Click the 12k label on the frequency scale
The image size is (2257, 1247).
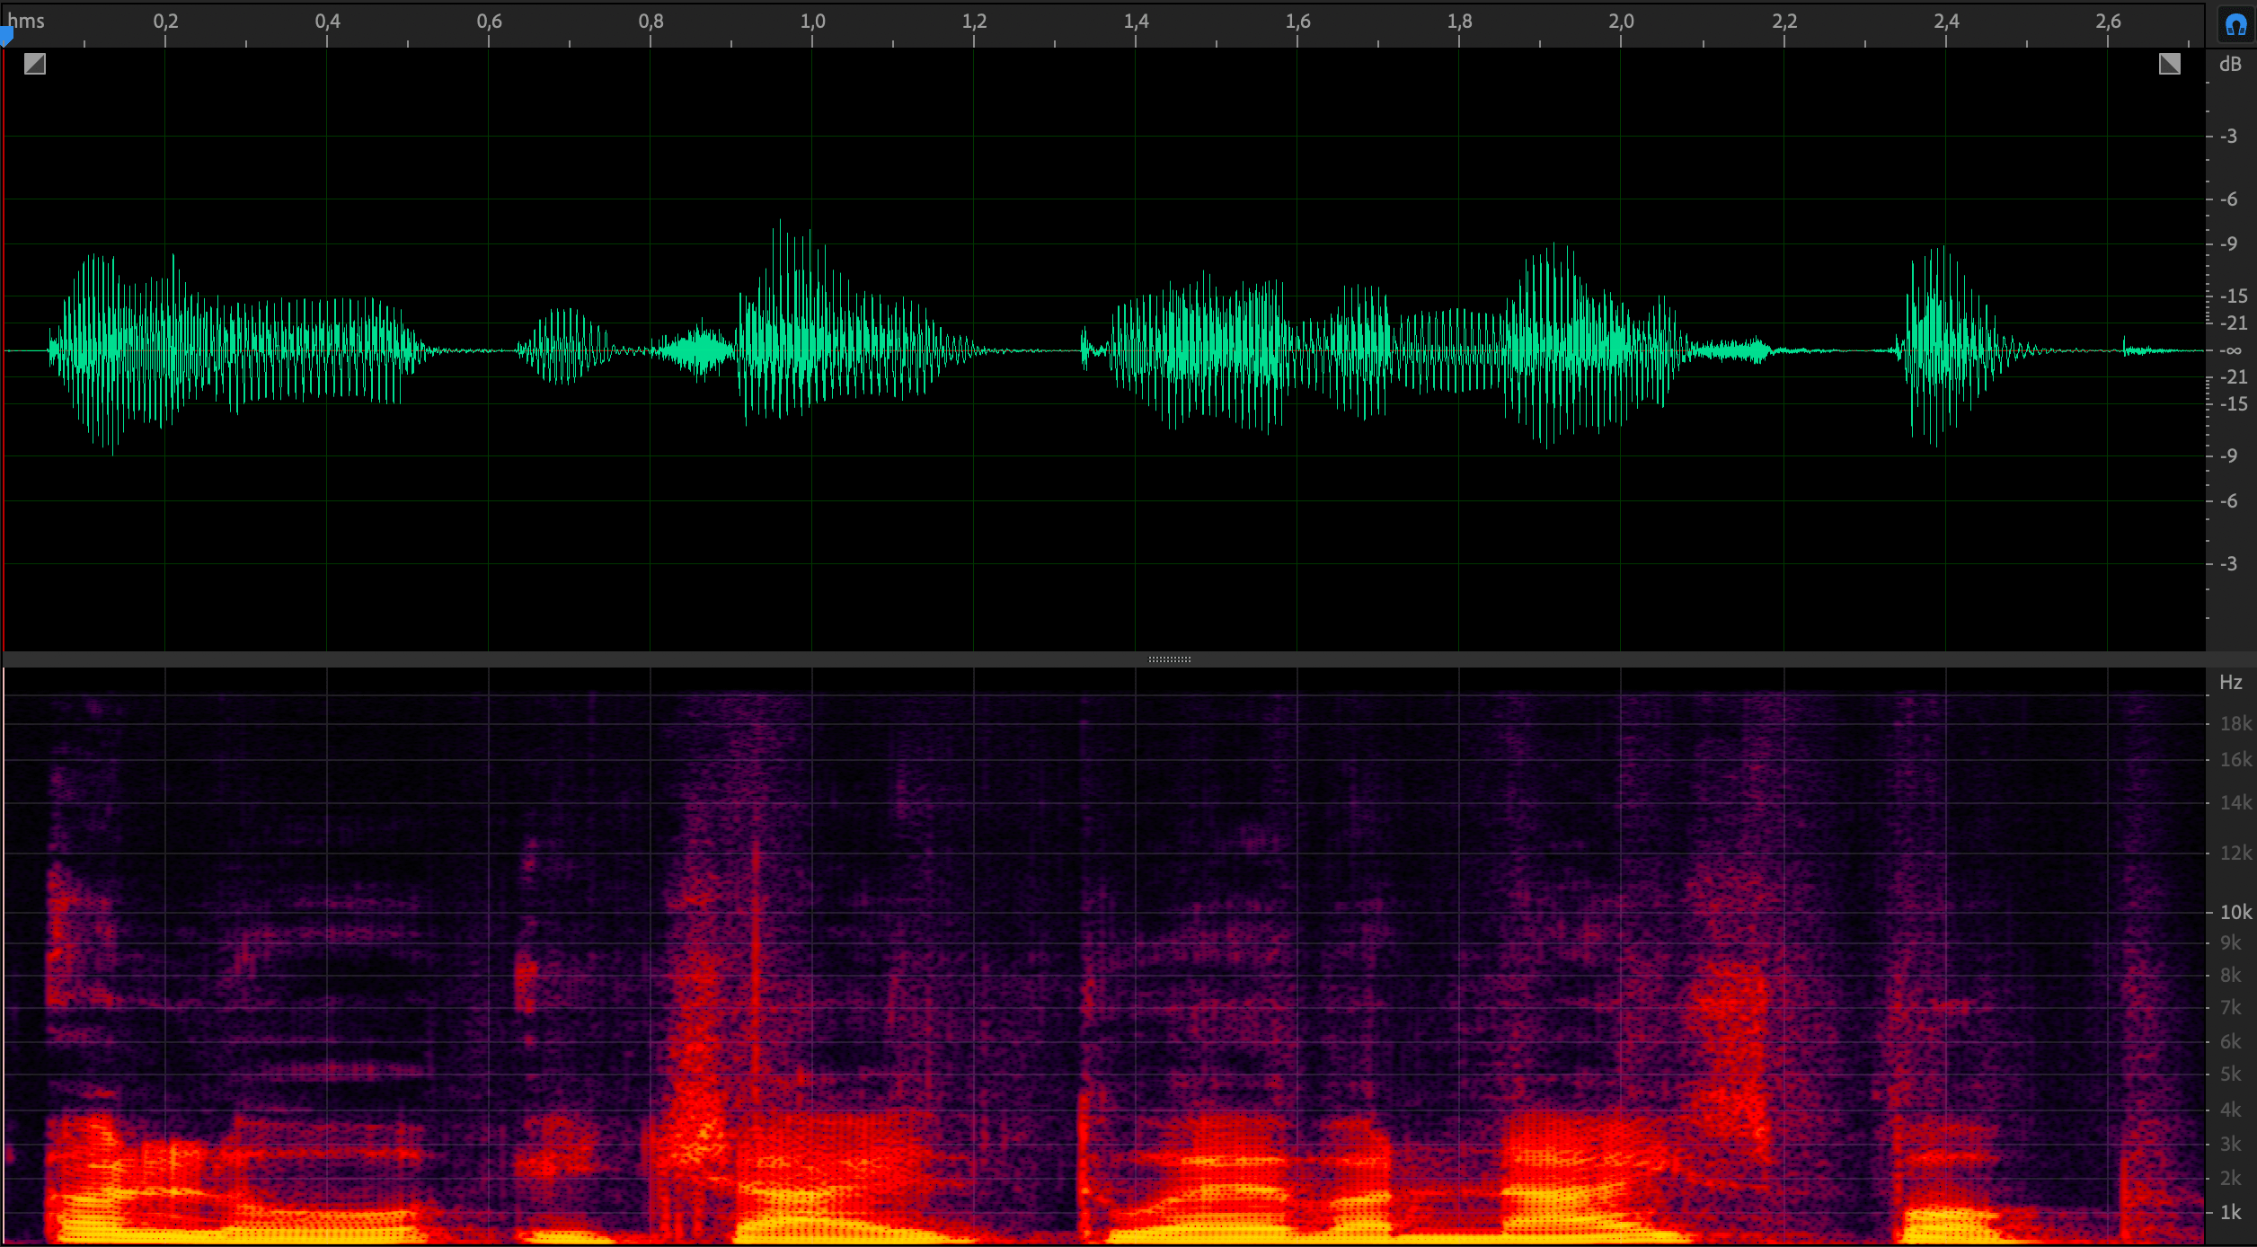[x=2235, y=853]
